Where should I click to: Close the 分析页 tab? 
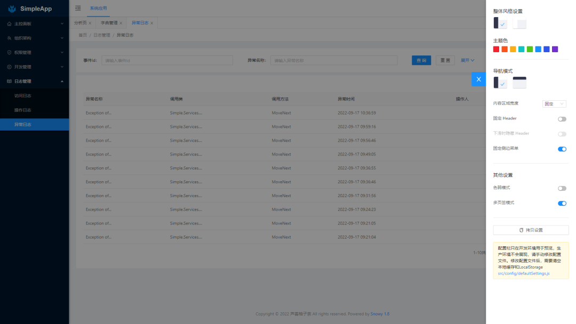(x=90, y=23)
